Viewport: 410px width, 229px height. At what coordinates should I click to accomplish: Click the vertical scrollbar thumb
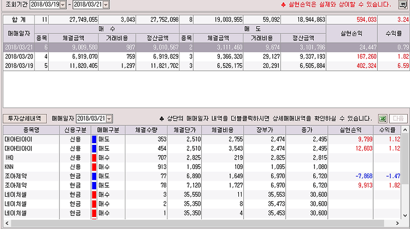(405, 159)
